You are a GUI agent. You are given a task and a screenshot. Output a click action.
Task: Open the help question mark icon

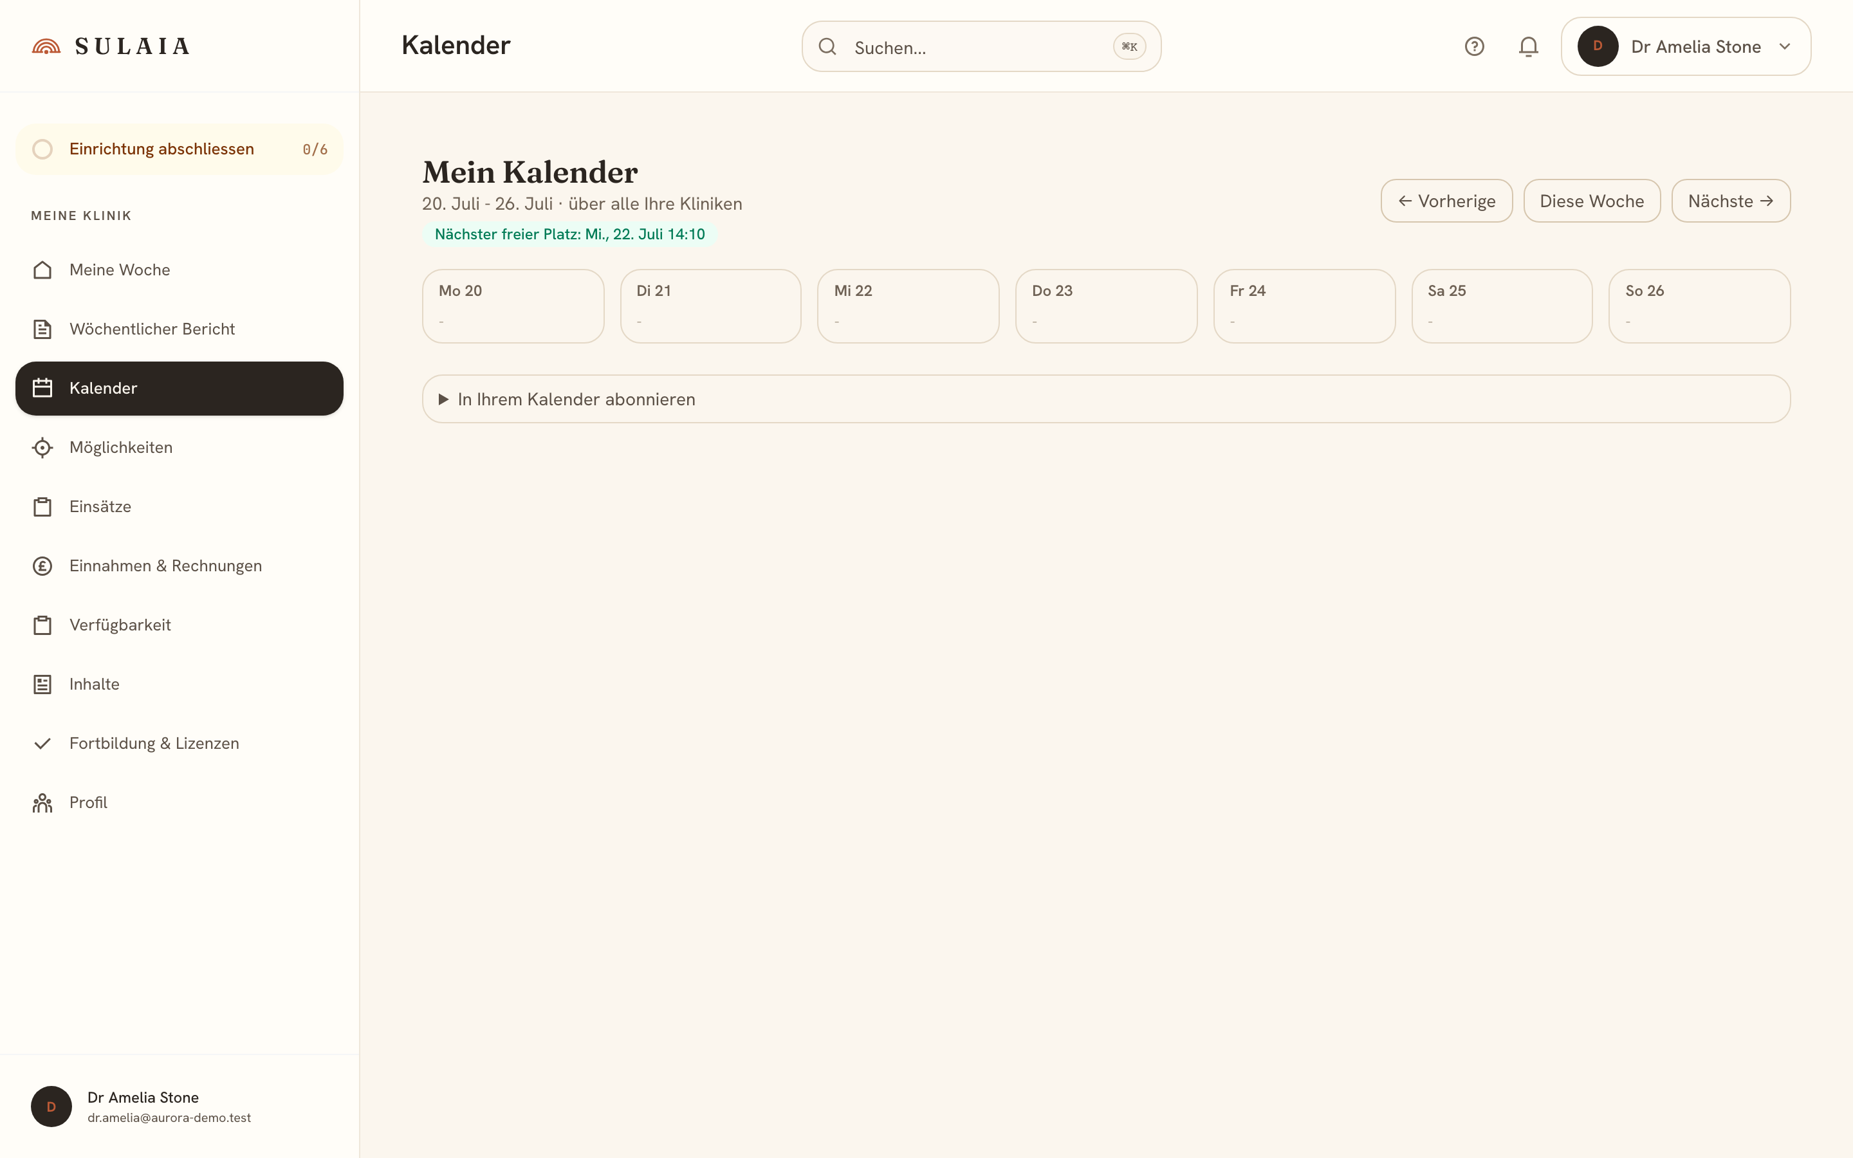(1474, 47)
